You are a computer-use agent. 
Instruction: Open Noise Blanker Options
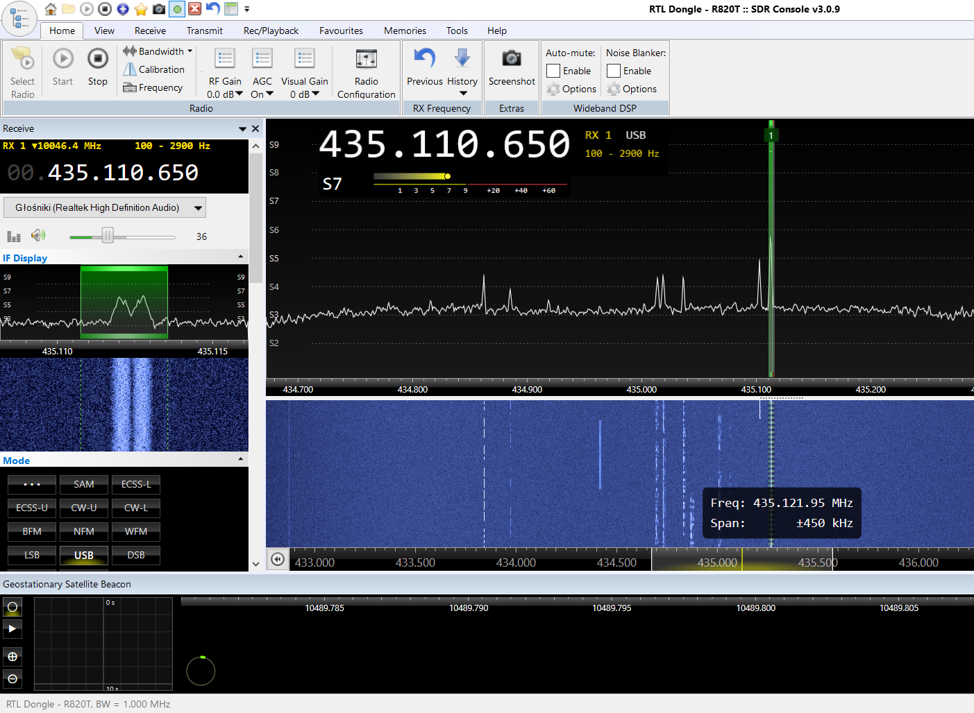pos(632,89)
